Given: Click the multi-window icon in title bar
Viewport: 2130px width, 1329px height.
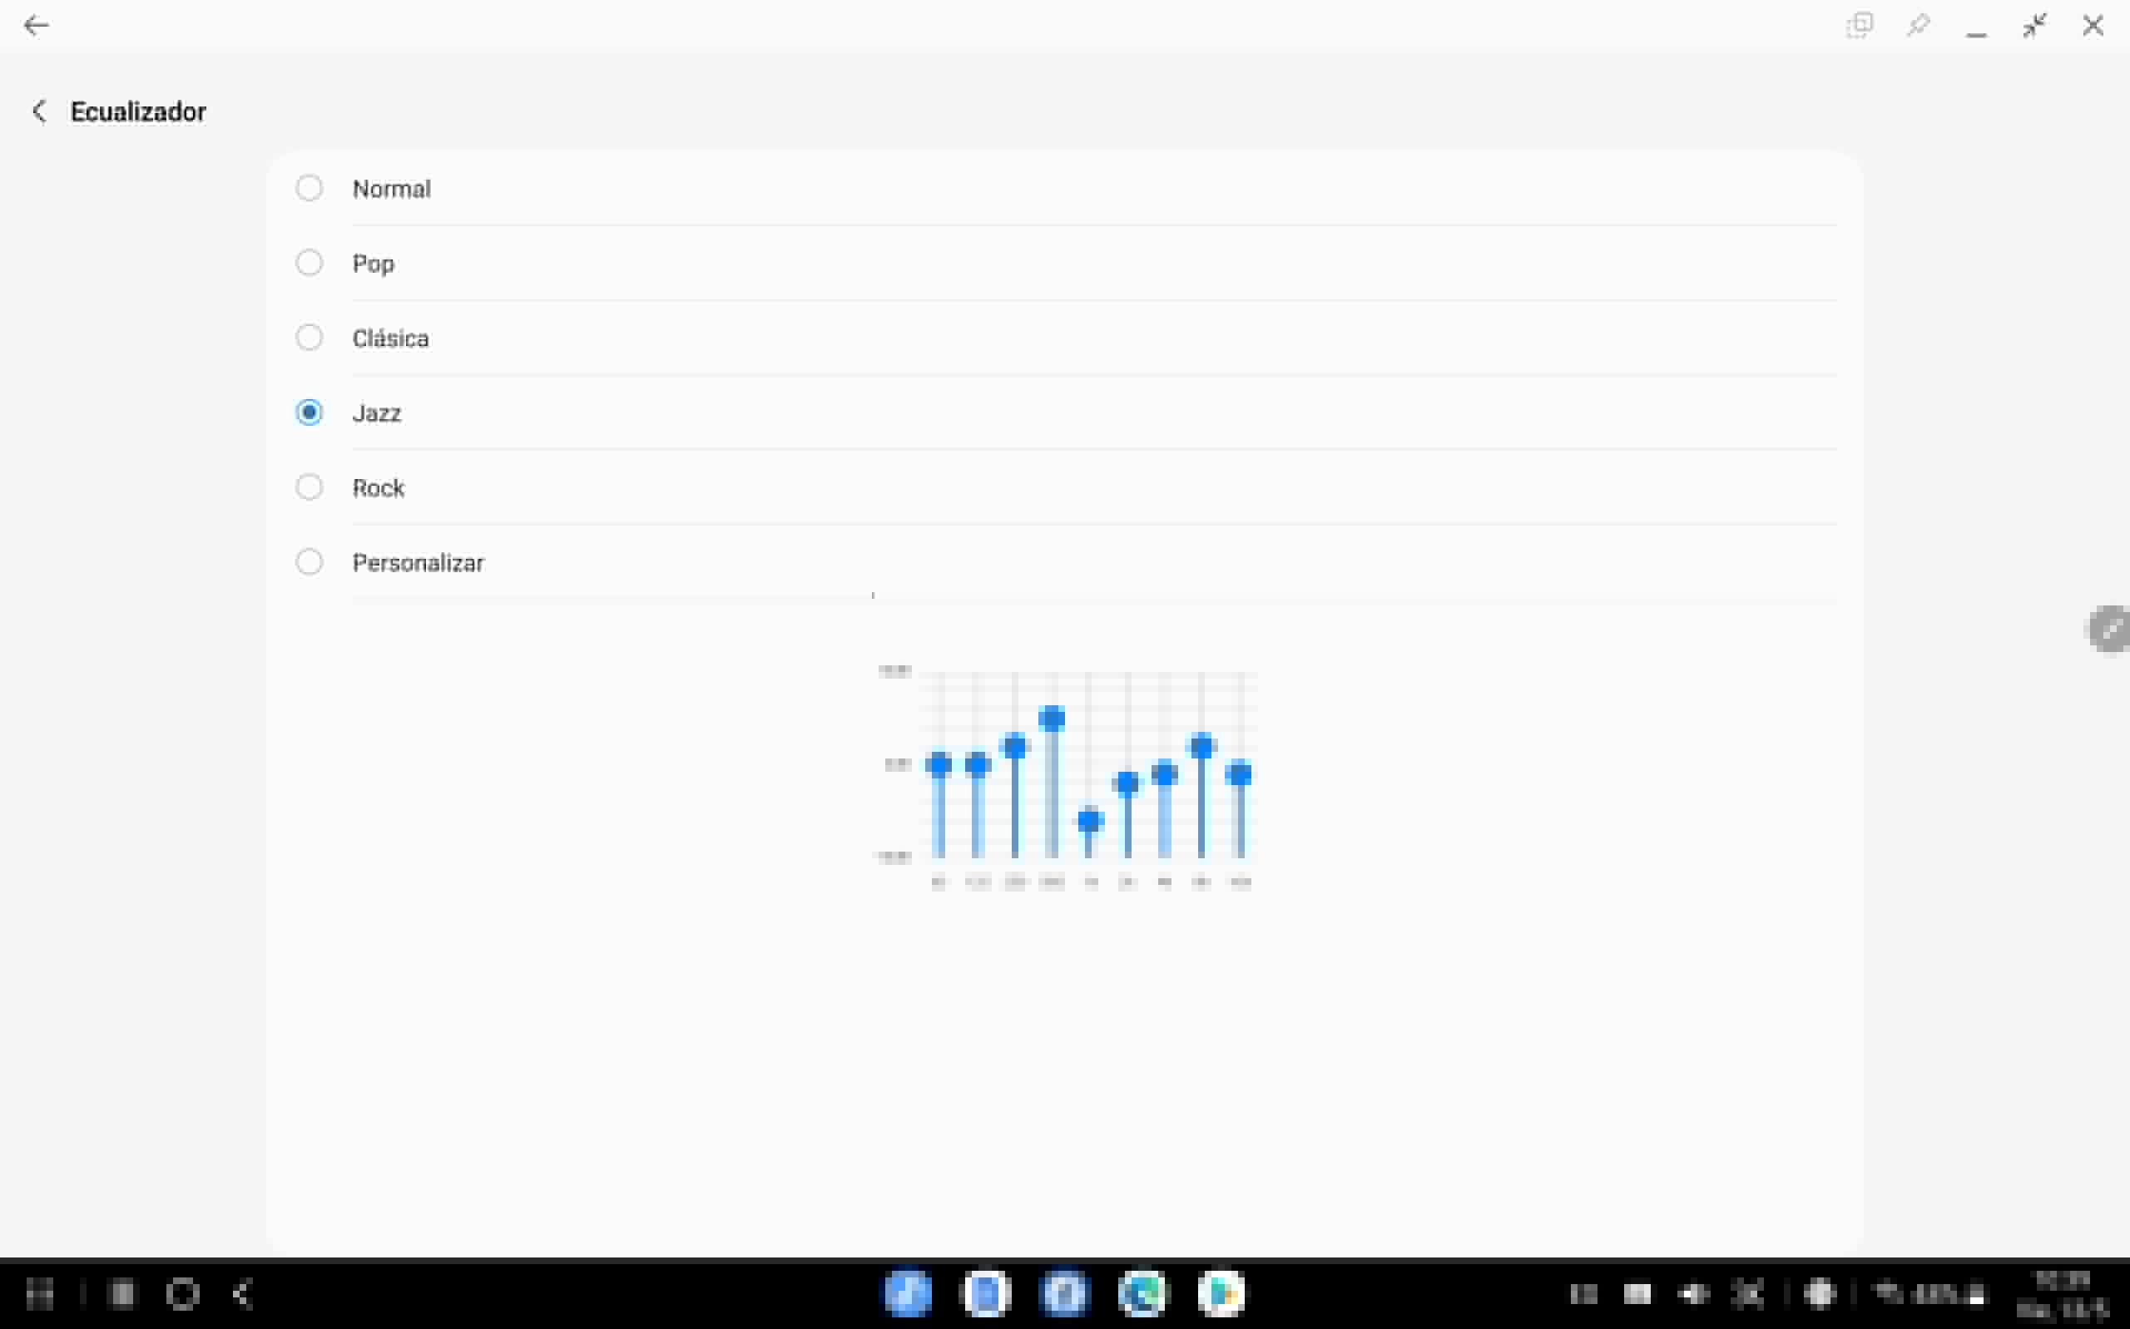Looking at the screenshot, I should click(x=1860, y=26).
